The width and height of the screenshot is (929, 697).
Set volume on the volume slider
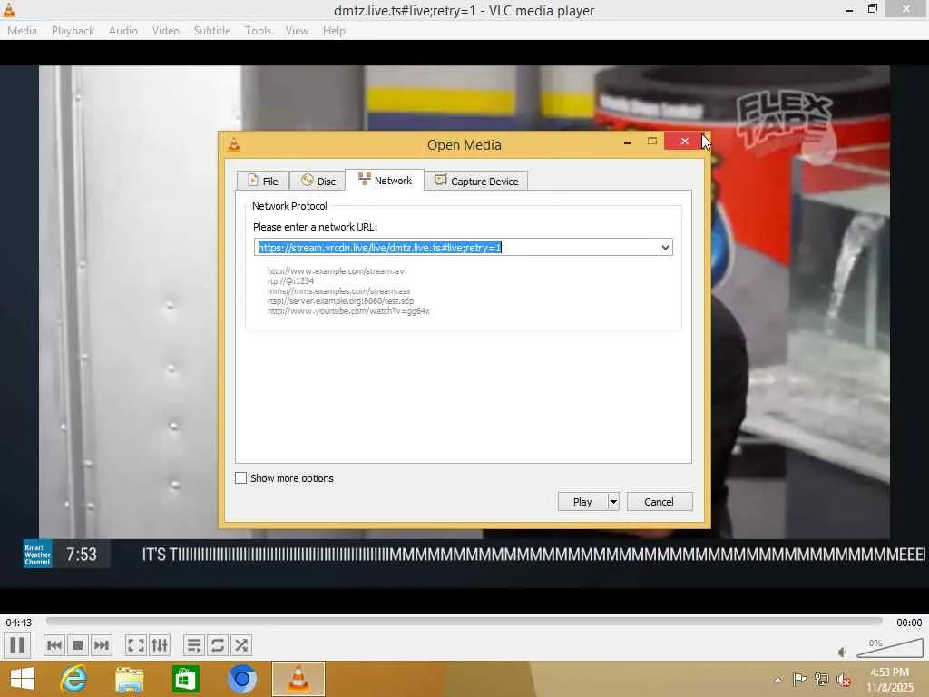click(890, 648)
